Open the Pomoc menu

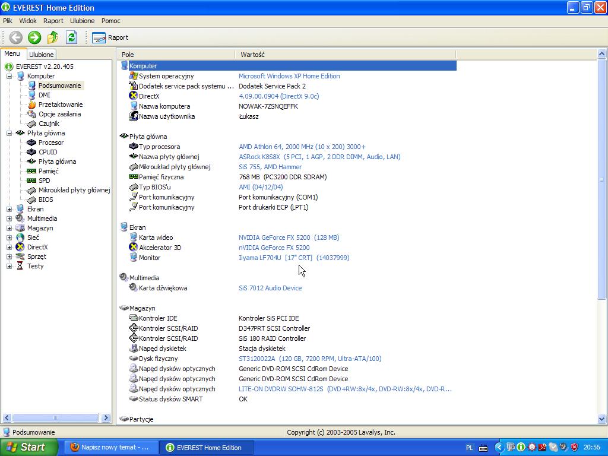tap(111, 21)
